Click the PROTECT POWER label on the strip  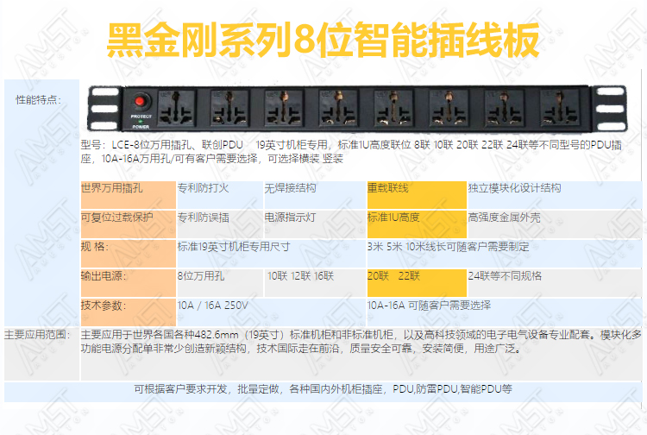pos(141,122)
